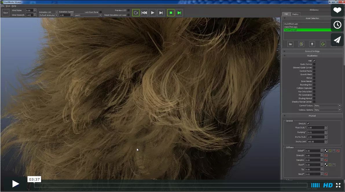
Task: Open the View menu
Action: [8, 6]
